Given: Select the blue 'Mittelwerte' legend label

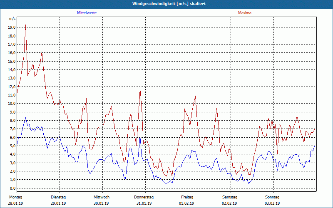Looking at the screenshot, I should (x=87, y=13).
